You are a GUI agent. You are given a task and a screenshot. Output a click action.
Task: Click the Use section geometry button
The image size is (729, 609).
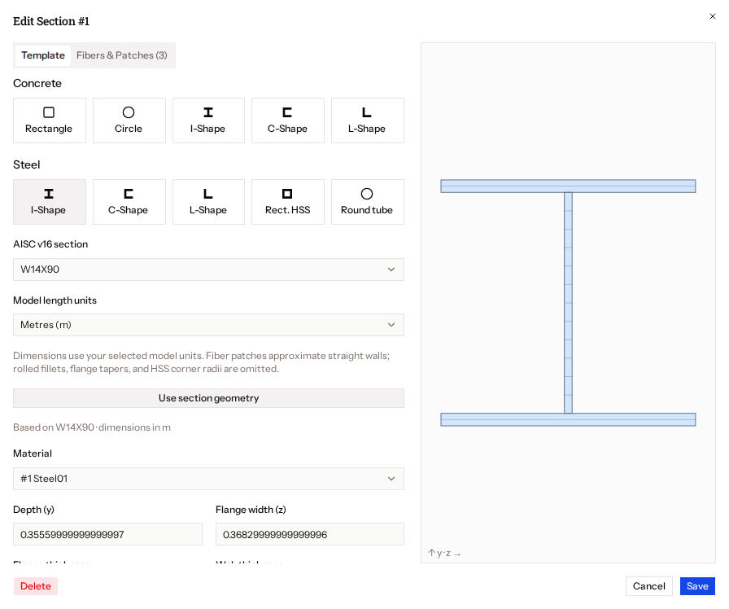(208, 398)
